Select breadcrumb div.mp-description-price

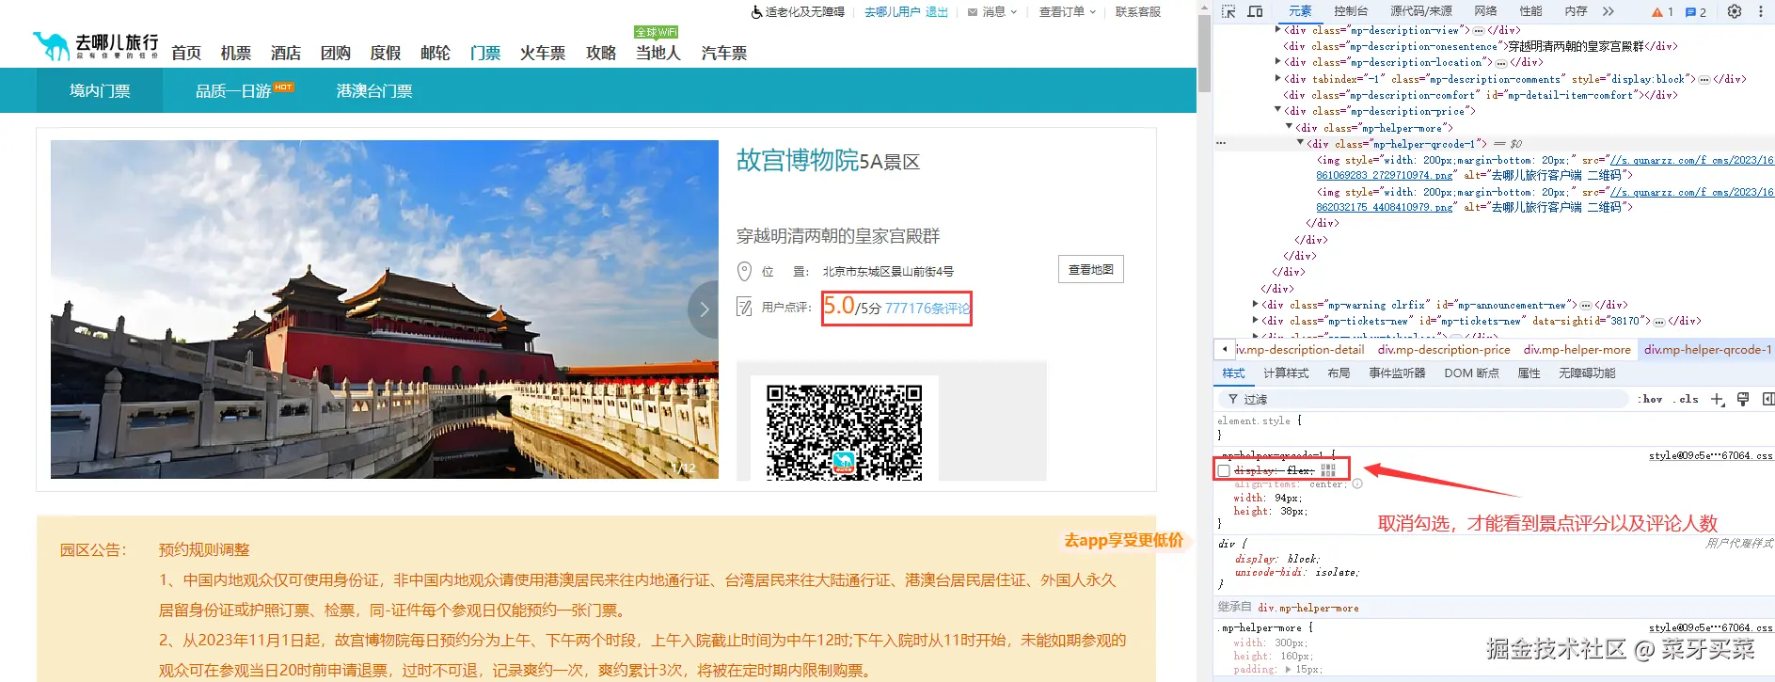click(x=1444, y=349)
